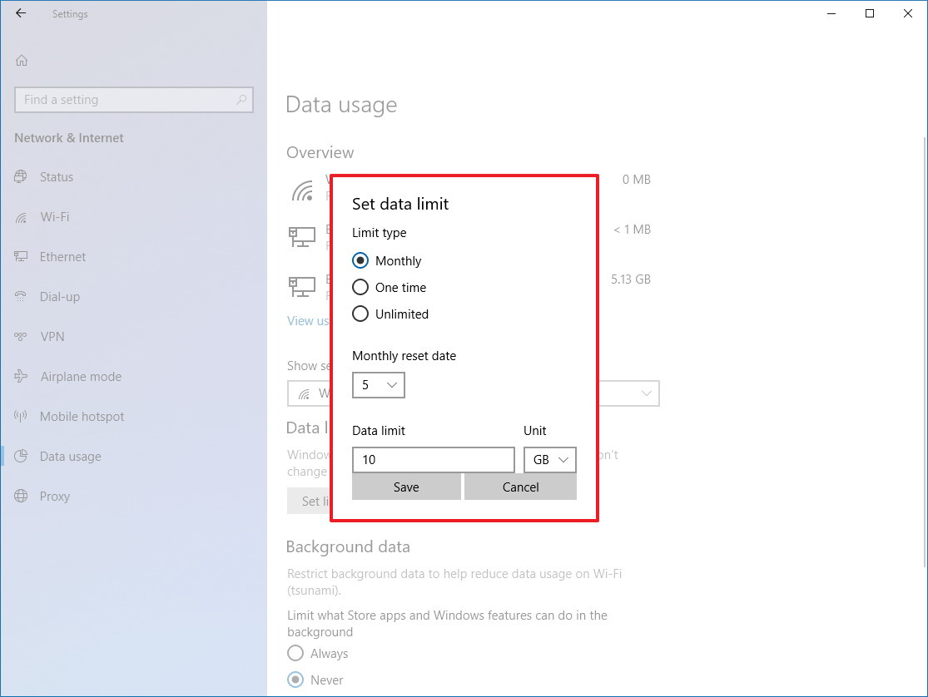Click the Home icon in the sidebar
This screenshot has width=928, height=697.
[22, 60]
